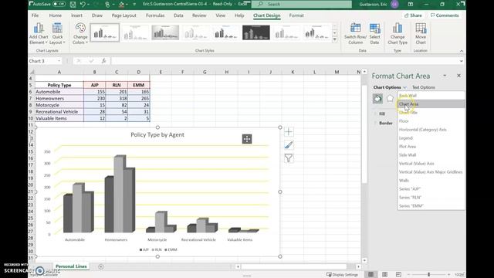
Task: Choose Horizontal (Category) Axis from list
Action: click(x=431, y=130)
